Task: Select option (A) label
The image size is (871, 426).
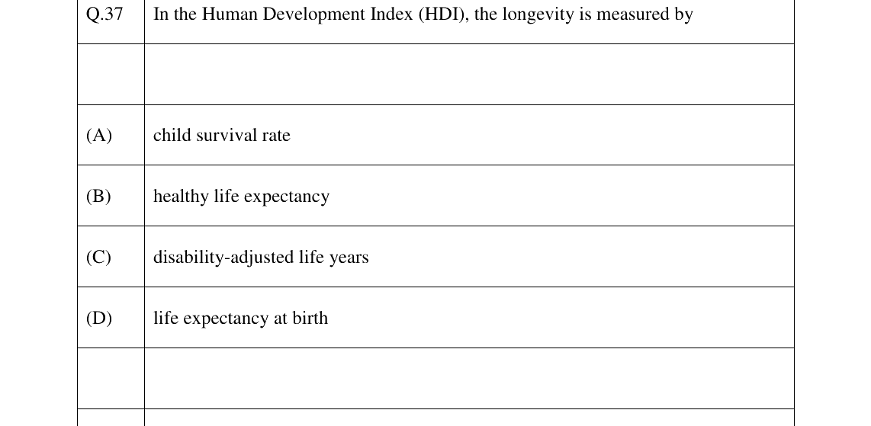Action: click(99, 136)
